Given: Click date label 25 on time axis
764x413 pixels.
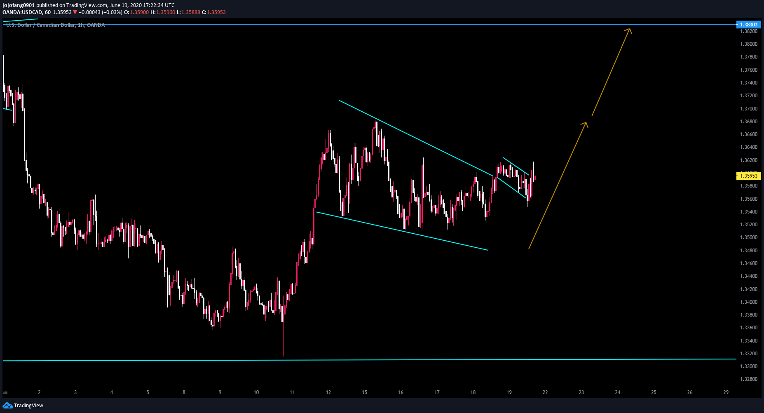Looking at the screenshot, I should pyautogui.click(x=654, y=392).
